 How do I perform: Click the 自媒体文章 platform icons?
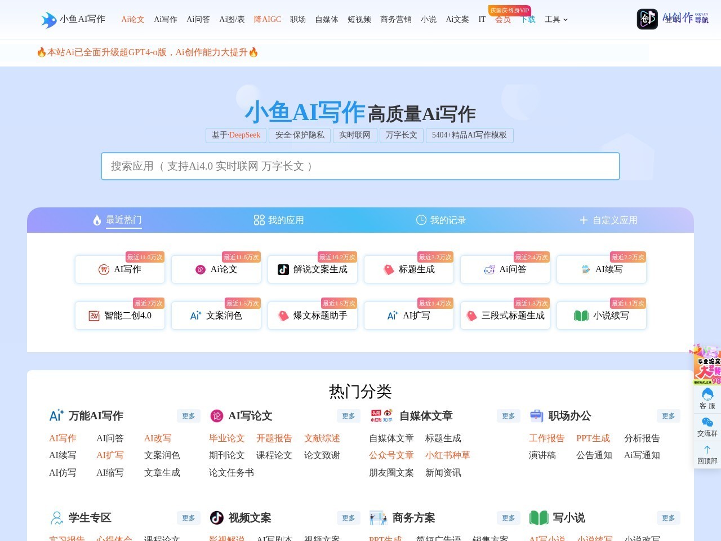381,416
